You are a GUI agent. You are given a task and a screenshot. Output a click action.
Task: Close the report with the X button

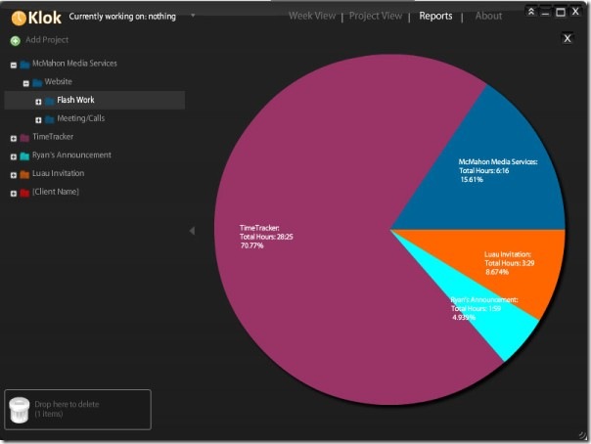pos(568,38)
